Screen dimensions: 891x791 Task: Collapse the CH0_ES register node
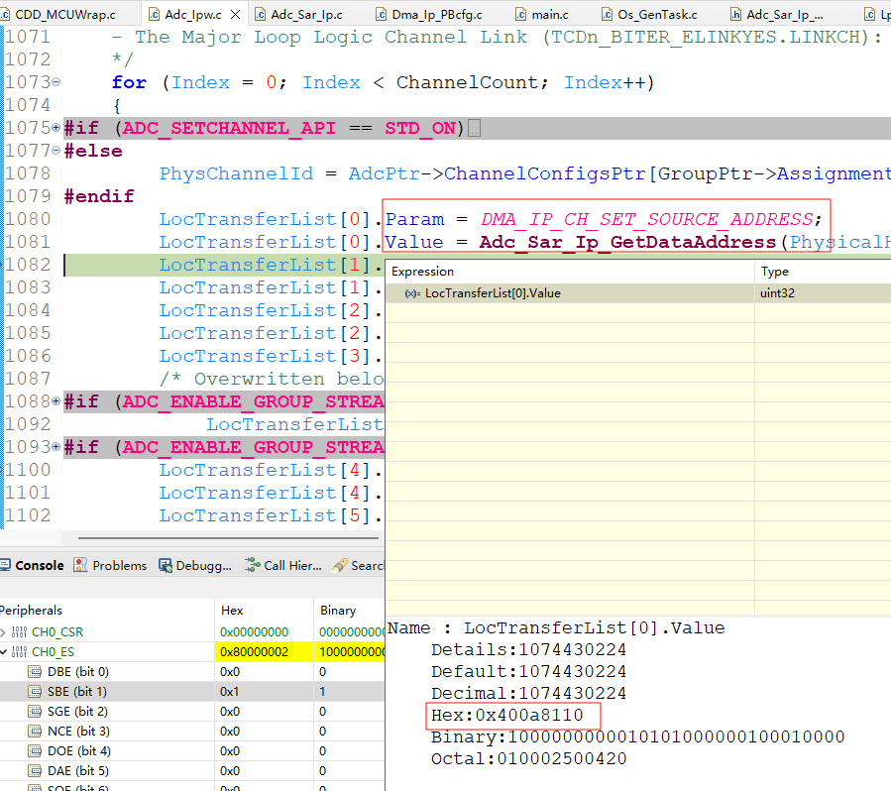click(3, 652)
